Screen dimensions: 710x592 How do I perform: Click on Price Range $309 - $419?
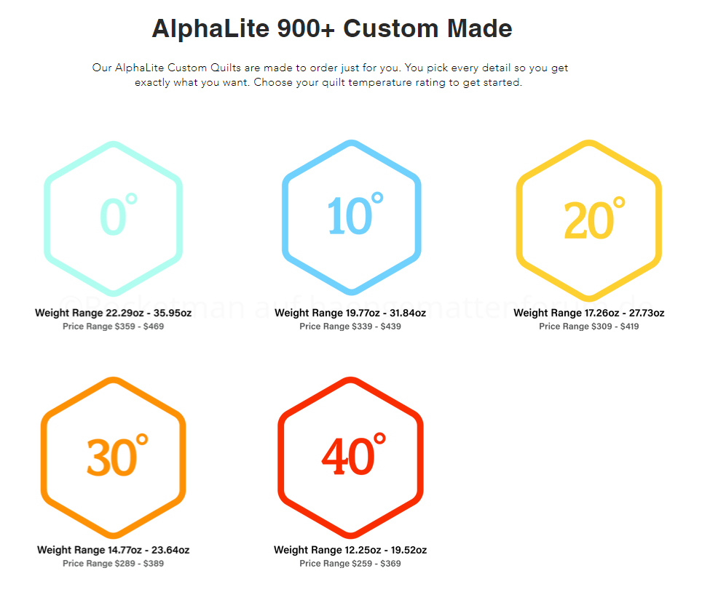click(588, 327)
